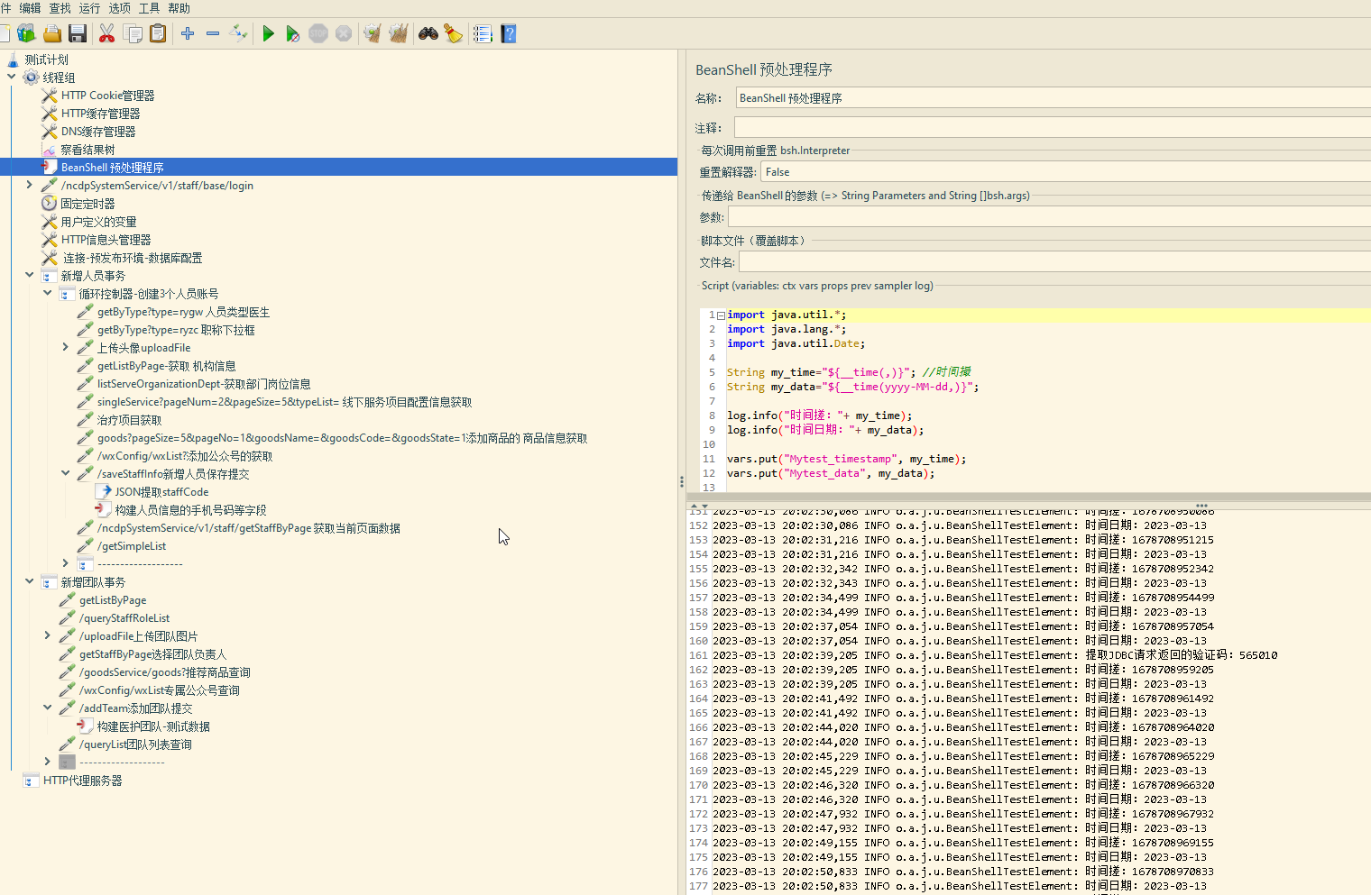The image size is (1371, 895).
Task: Expand the 上传头像uploadFile request node
Action: (65, 347)
